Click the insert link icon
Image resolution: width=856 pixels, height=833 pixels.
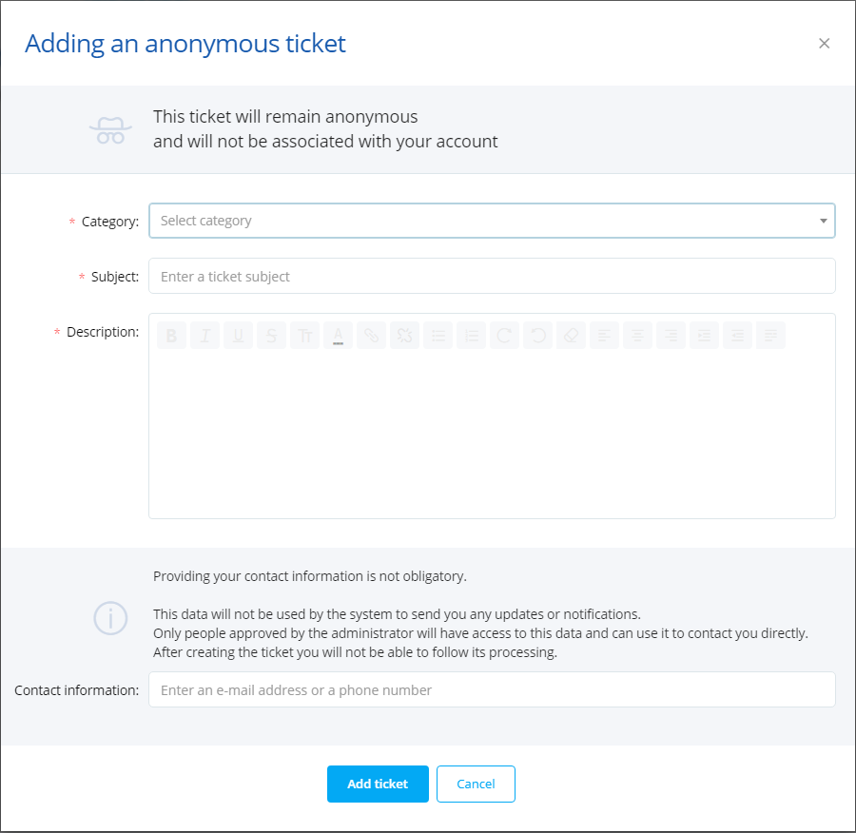pos(371,335)
